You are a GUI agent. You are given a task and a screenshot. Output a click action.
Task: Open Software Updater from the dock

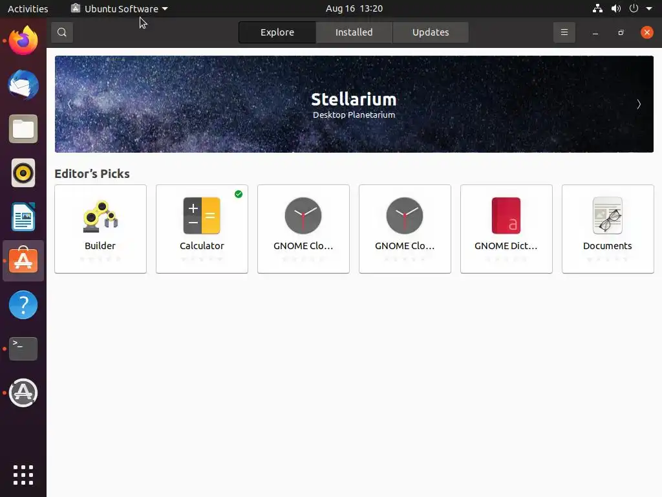tap(23, 393)
